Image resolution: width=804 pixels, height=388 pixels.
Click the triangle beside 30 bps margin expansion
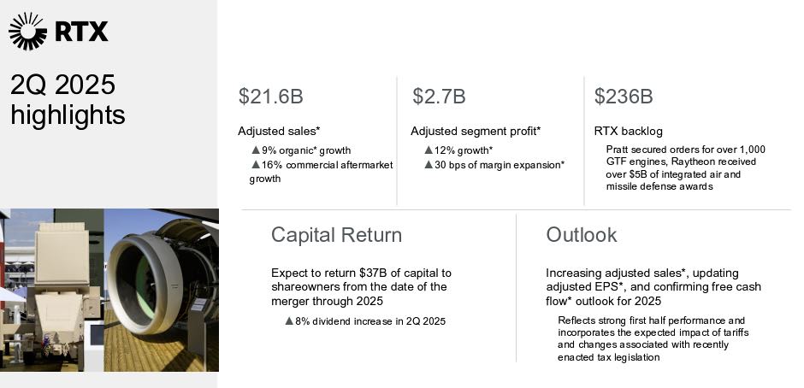tap(429, 165)
